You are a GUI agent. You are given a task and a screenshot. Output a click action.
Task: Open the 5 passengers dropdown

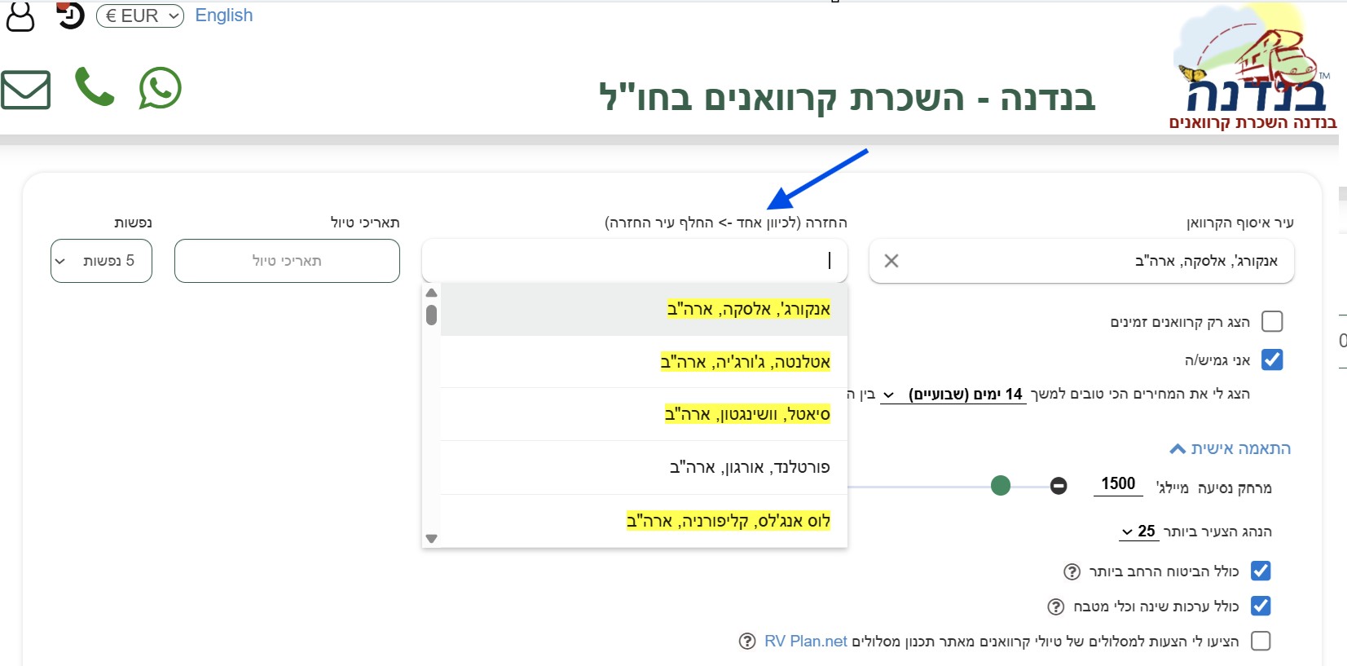(101, 261)
